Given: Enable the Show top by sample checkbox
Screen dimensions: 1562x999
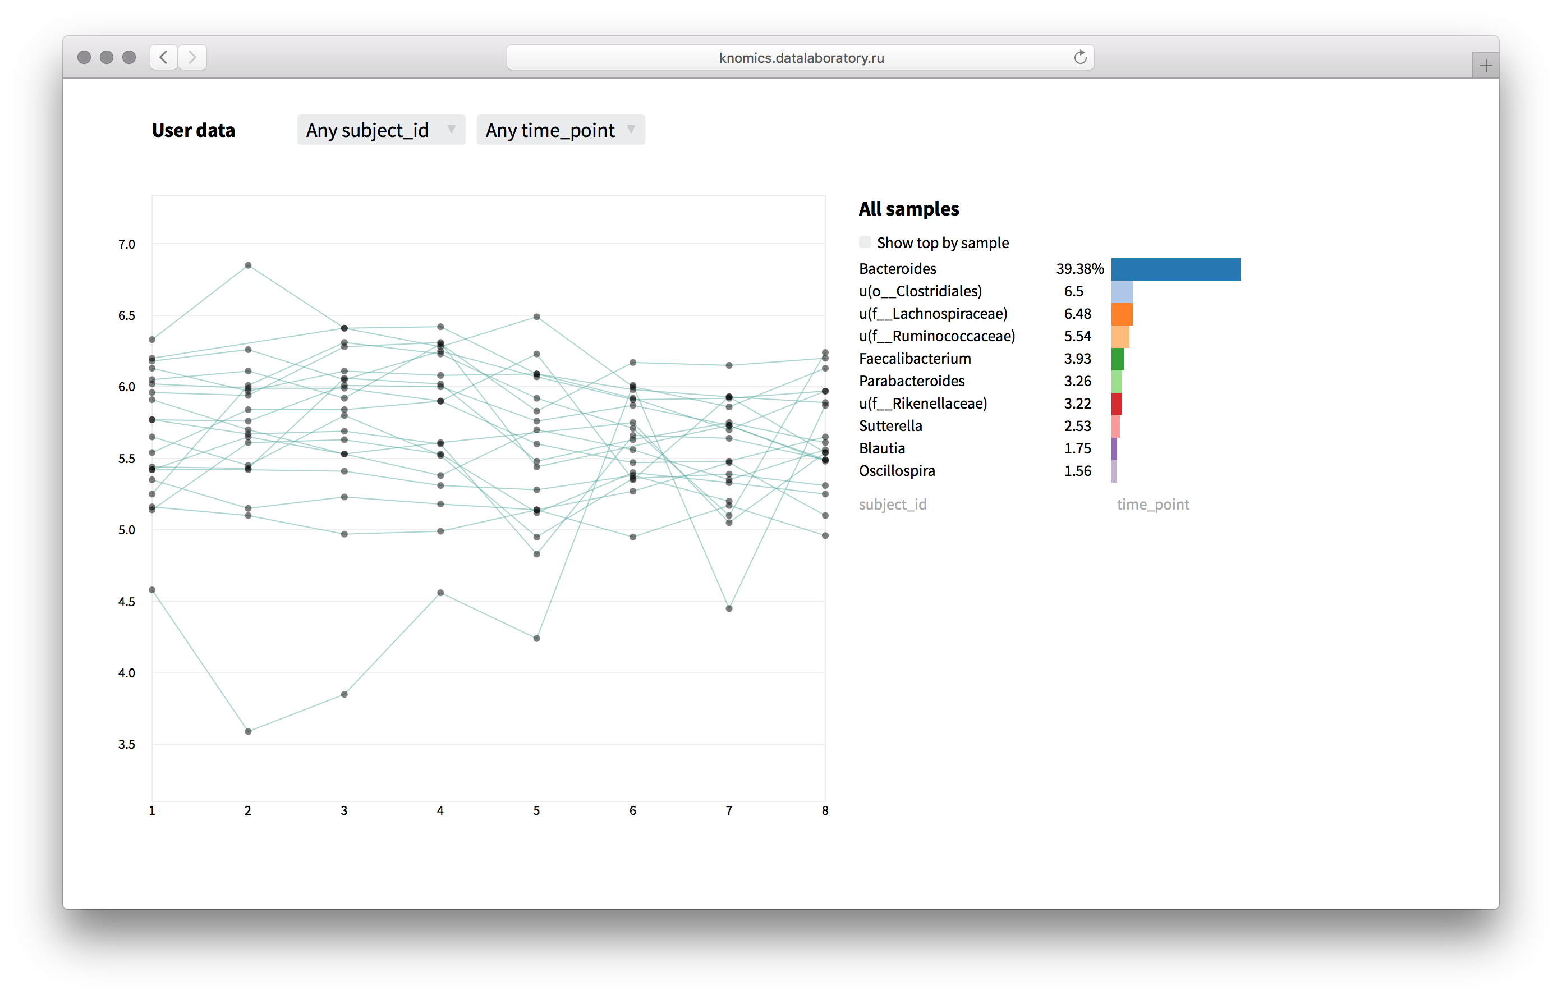Looking at the screenshot, I should coord(865,242).
